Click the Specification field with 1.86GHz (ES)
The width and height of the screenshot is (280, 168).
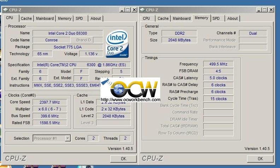(x=81, y=65)
